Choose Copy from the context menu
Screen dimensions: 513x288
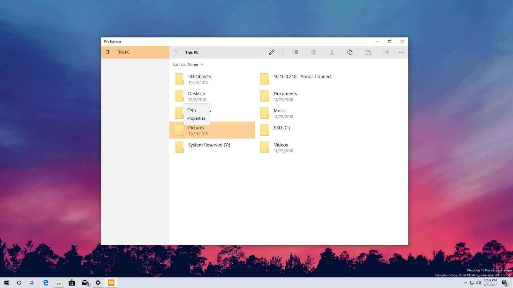click(192, 110)
